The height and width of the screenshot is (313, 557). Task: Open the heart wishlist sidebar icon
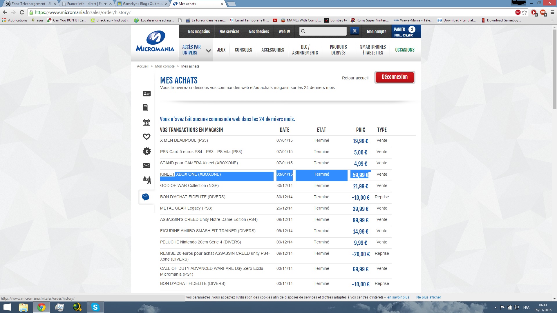147,137
